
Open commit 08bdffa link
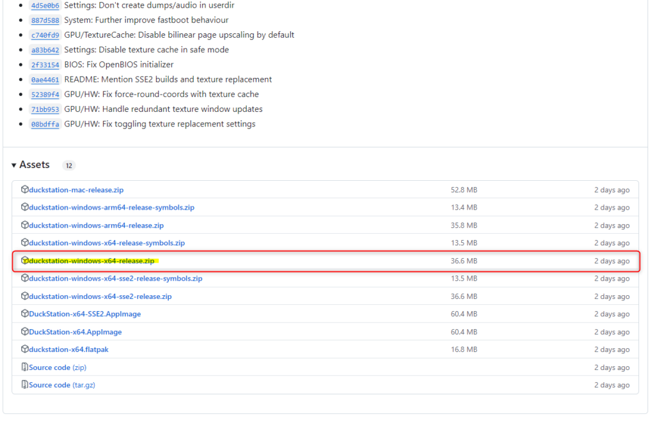[45, 125]
